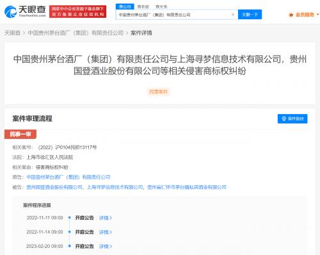Click the member service crown icon

point(291,15)
